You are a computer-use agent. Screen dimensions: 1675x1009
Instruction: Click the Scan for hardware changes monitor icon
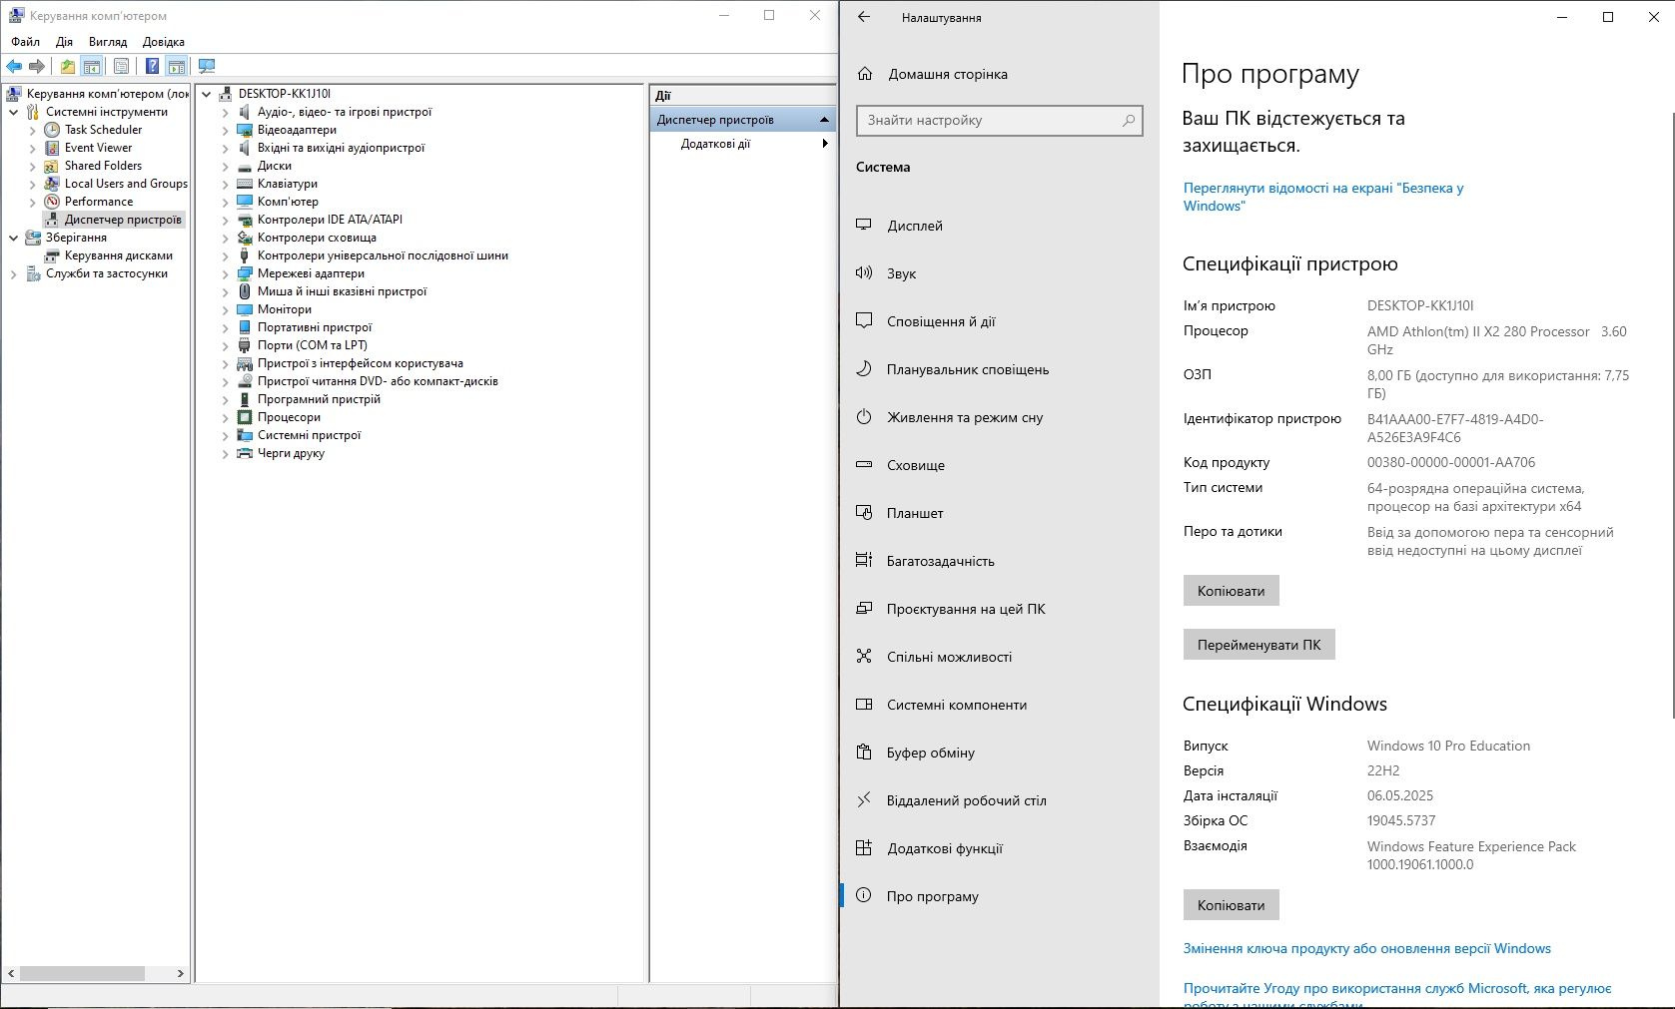(207, 67)
